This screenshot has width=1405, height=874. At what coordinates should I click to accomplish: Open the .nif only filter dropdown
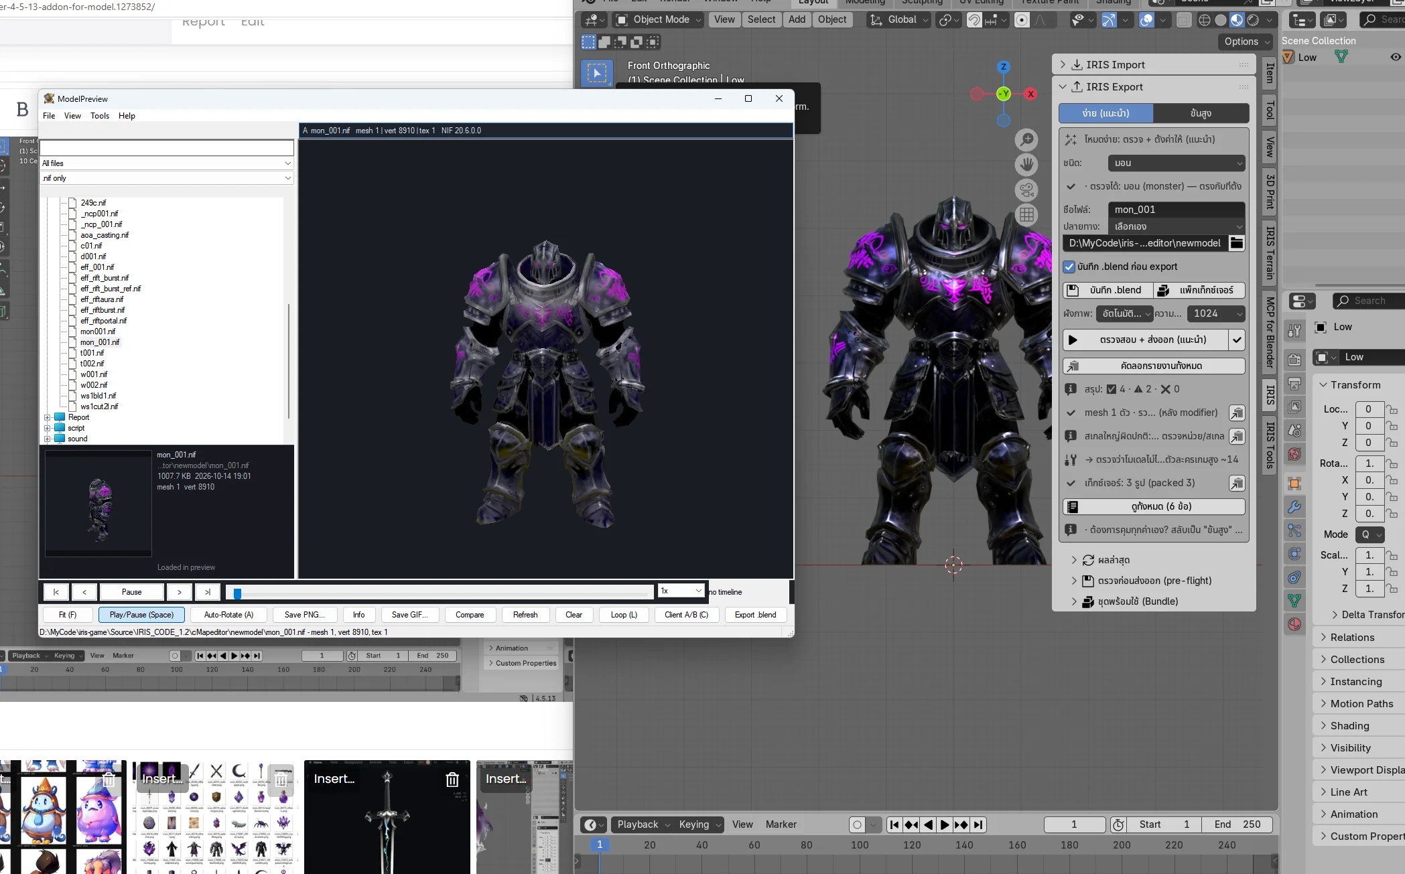(x=167, y=178)
